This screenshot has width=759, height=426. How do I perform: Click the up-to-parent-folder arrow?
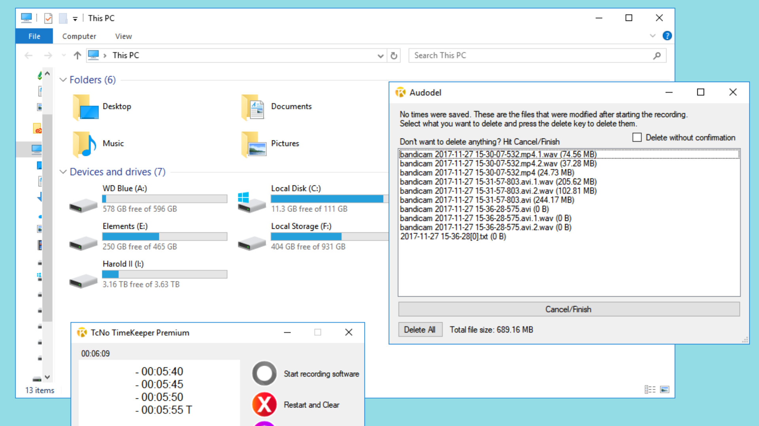tap(77, 55)
